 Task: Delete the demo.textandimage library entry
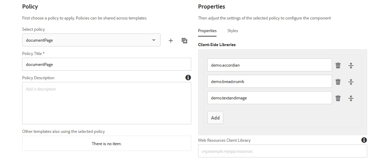click(x=338, y=98)
